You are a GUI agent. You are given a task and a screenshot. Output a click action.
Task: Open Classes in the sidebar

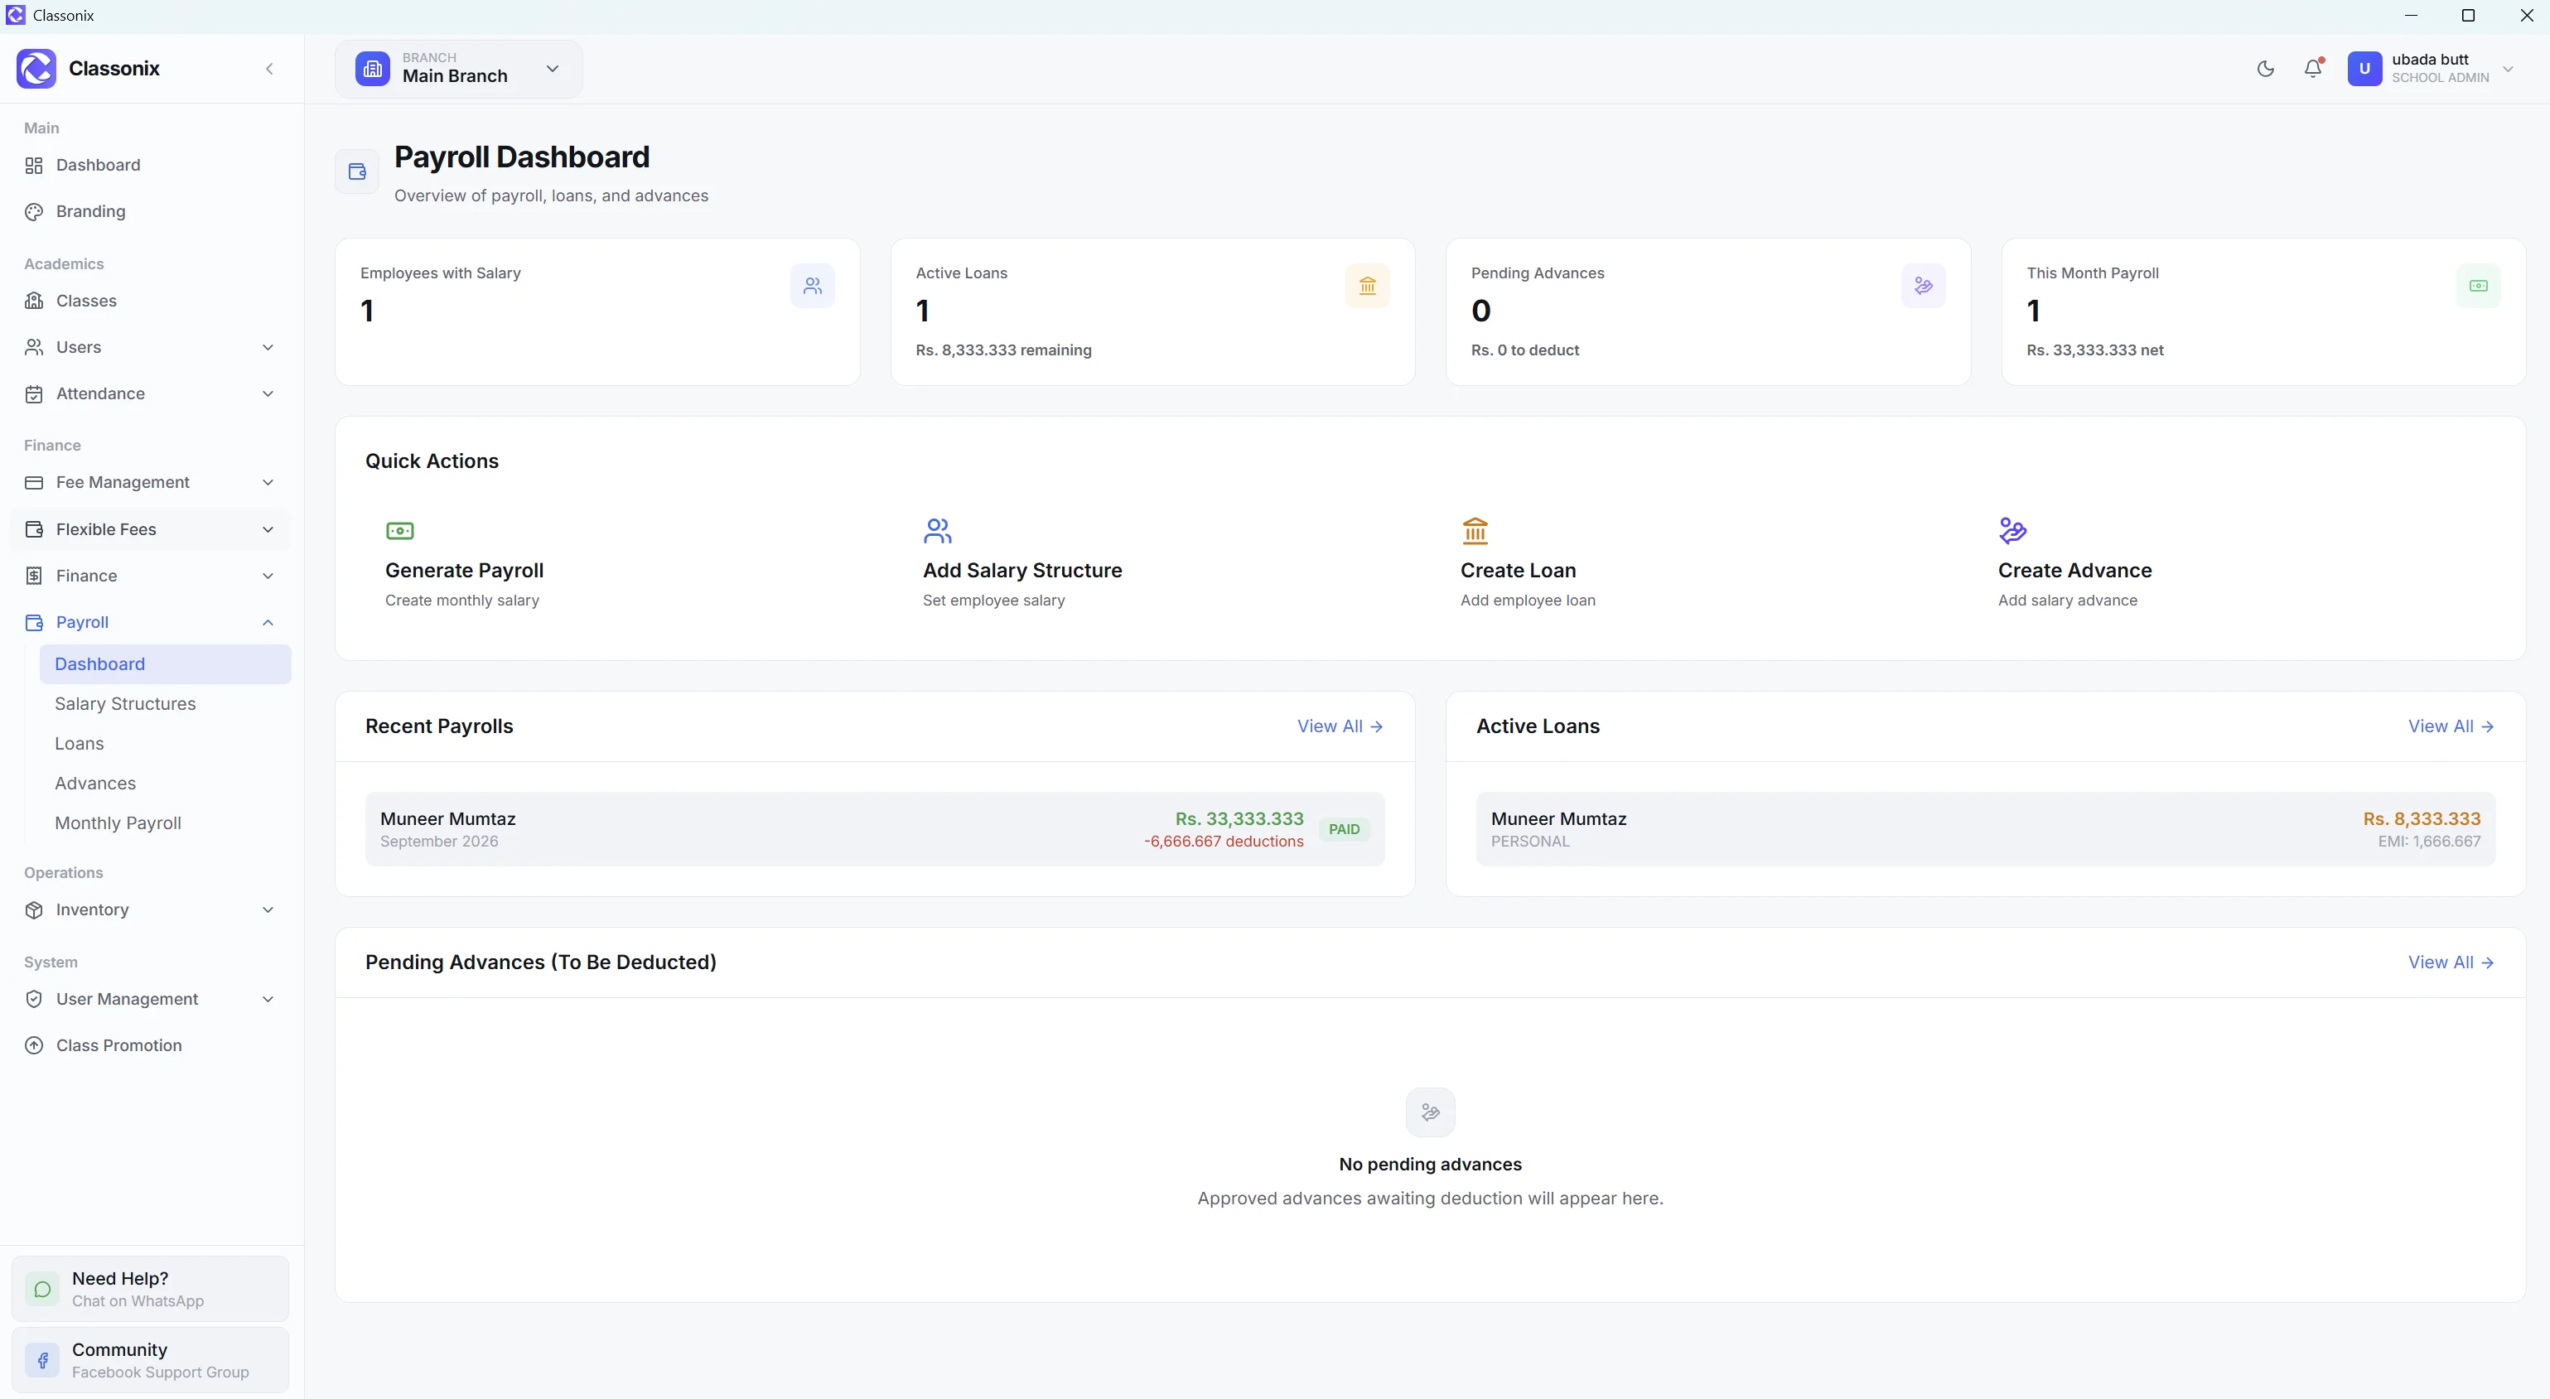pos(151,301)
